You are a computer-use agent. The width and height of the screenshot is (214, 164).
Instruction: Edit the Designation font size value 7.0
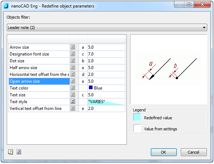pos(106,54)
